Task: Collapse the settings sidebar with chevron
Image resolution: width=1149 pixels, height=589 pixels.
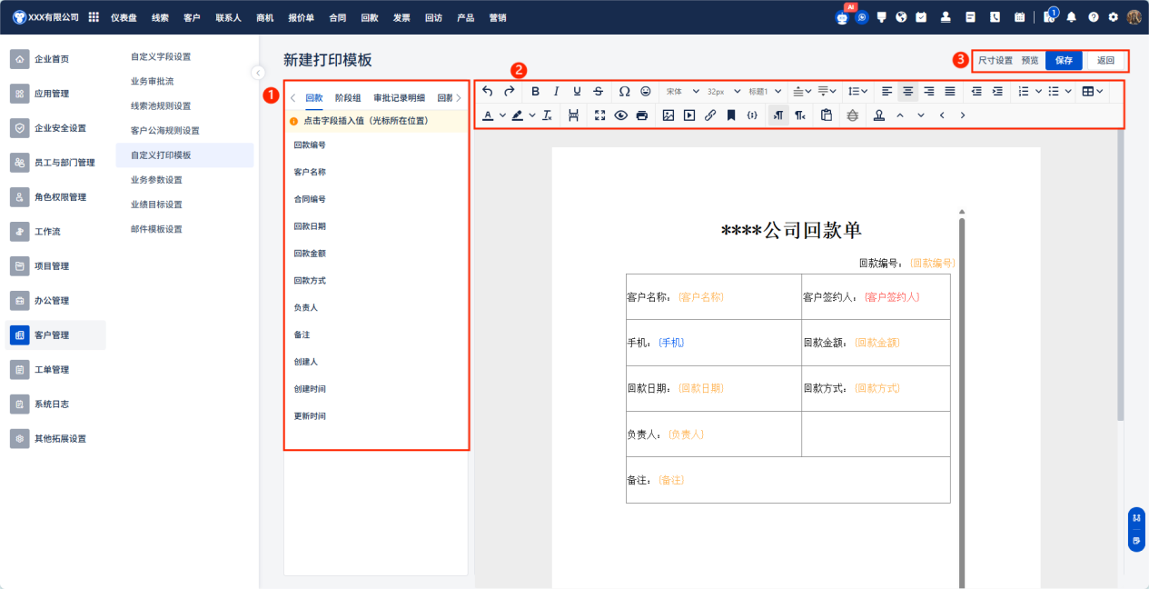Action: [258, 73]
